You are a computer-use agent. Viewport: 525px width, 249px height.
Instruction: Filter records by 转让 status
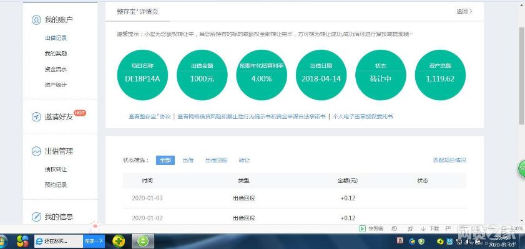coord(244,160)
